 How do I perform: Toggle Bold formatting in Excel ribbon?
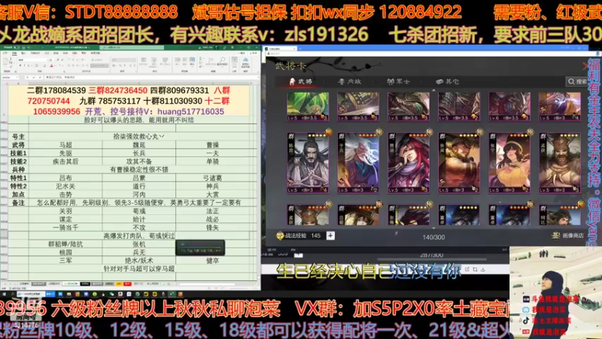[x=20, y=66]
